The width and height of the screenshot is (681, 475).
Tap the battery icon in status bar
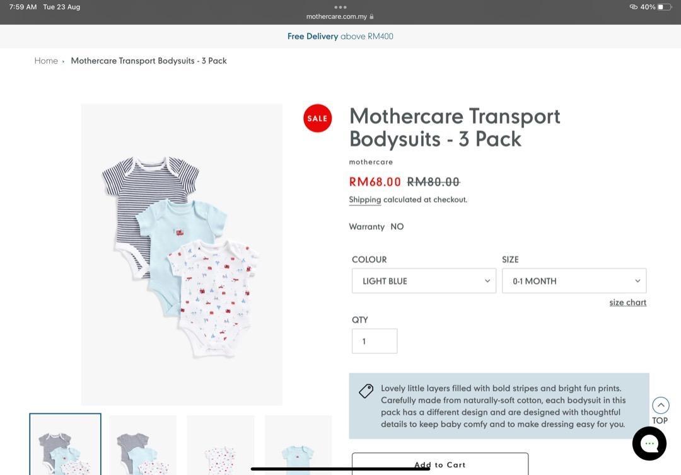tap(664, 7)
